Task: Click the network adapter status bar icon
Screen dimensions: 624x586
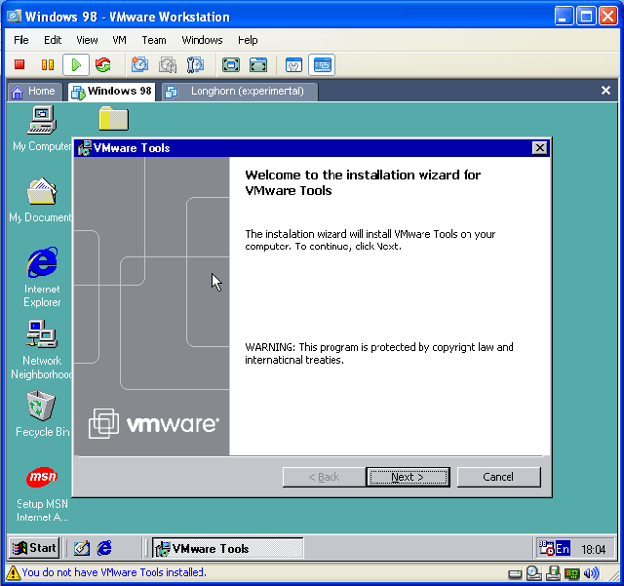Action: (x=572, y=573)
